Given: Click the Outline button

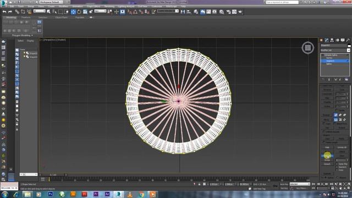Looking at the screenshot, I should (x=327, y=106).
